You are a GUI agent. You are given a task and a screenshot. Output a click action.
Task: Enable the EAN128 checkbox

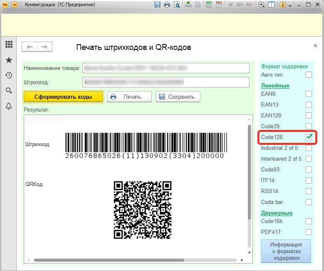click(309, 115)
